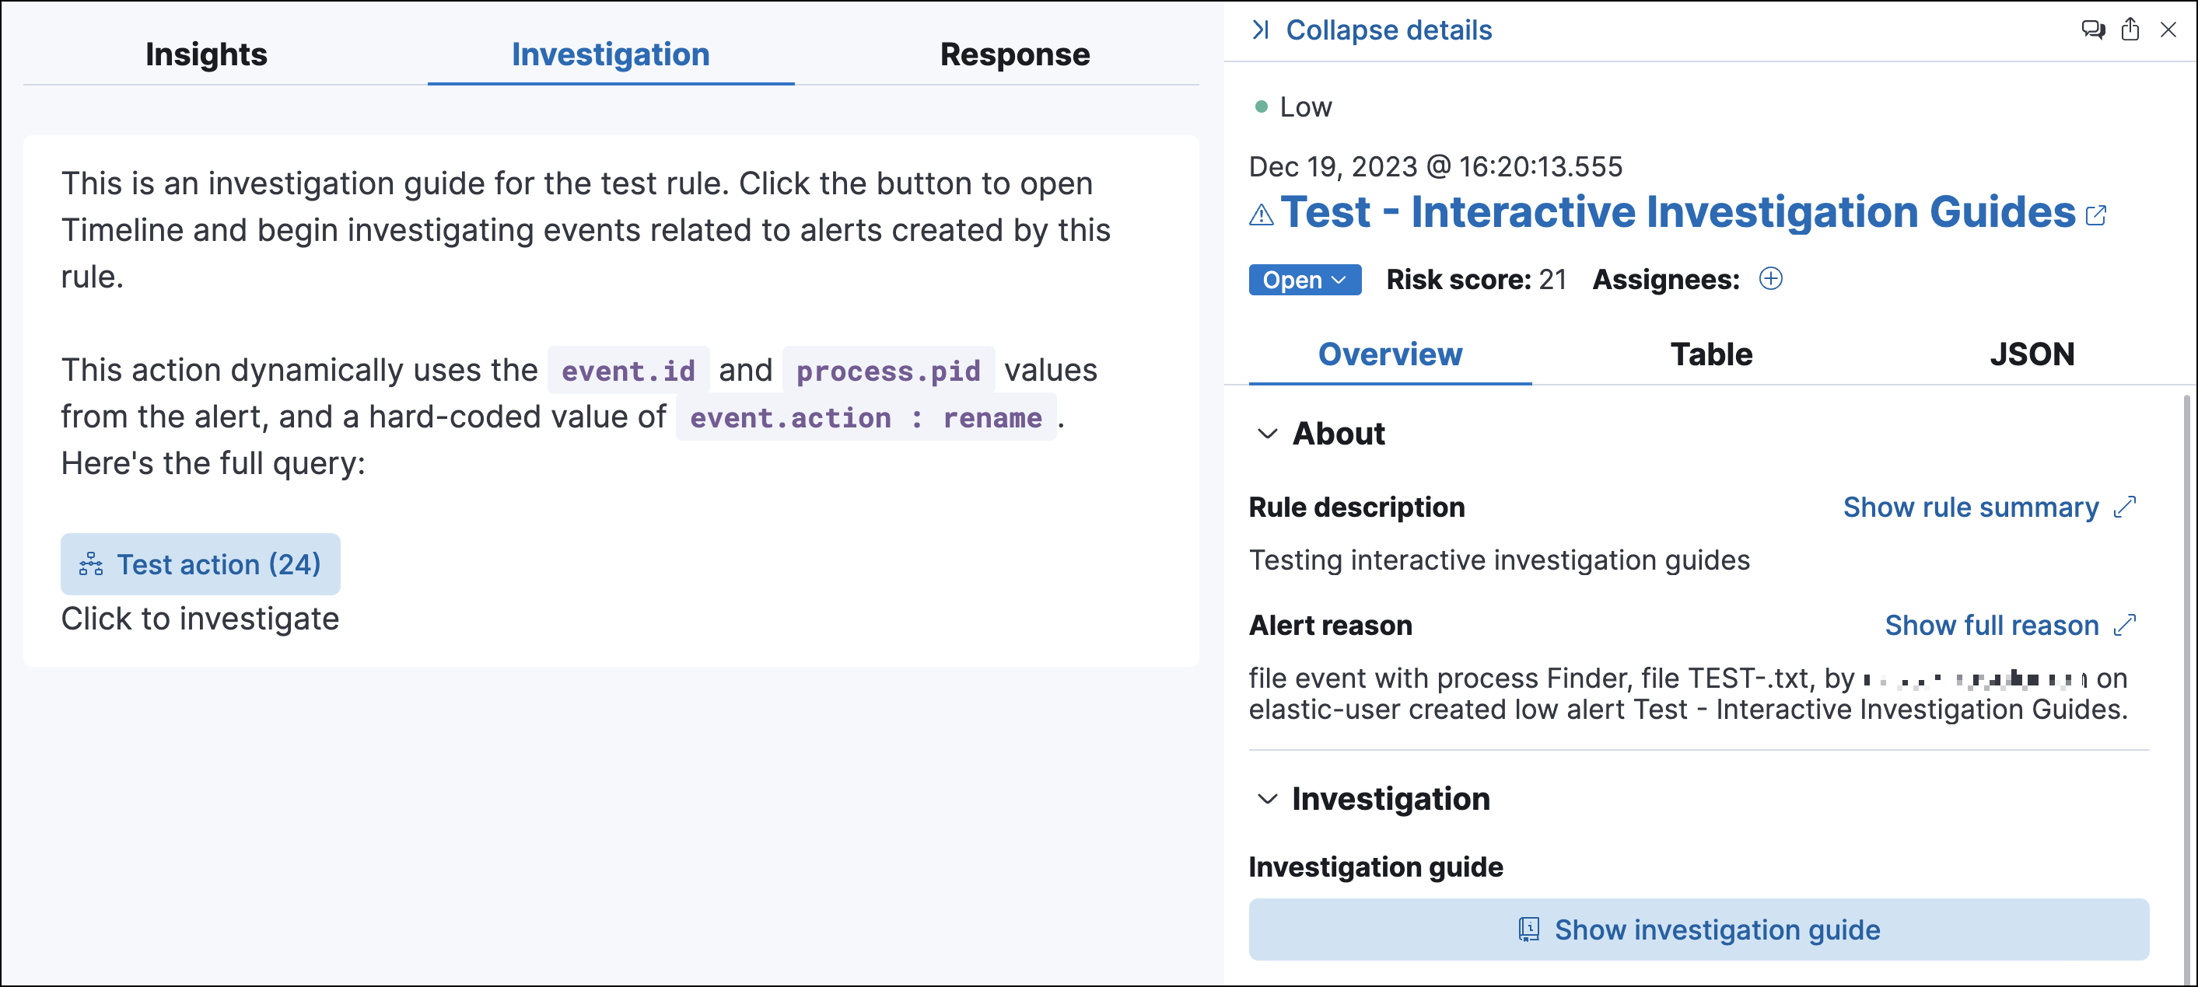
Task: Open the alert comments chat icon
Action: point(2094,30)
